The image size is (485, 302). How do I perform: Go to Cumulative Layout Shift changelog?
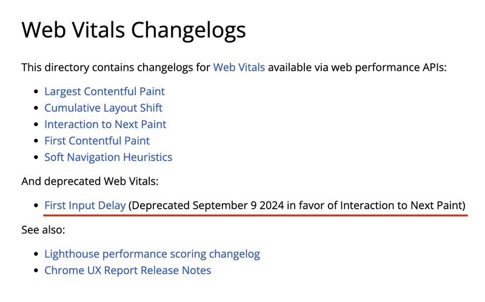tap(103, 108)
